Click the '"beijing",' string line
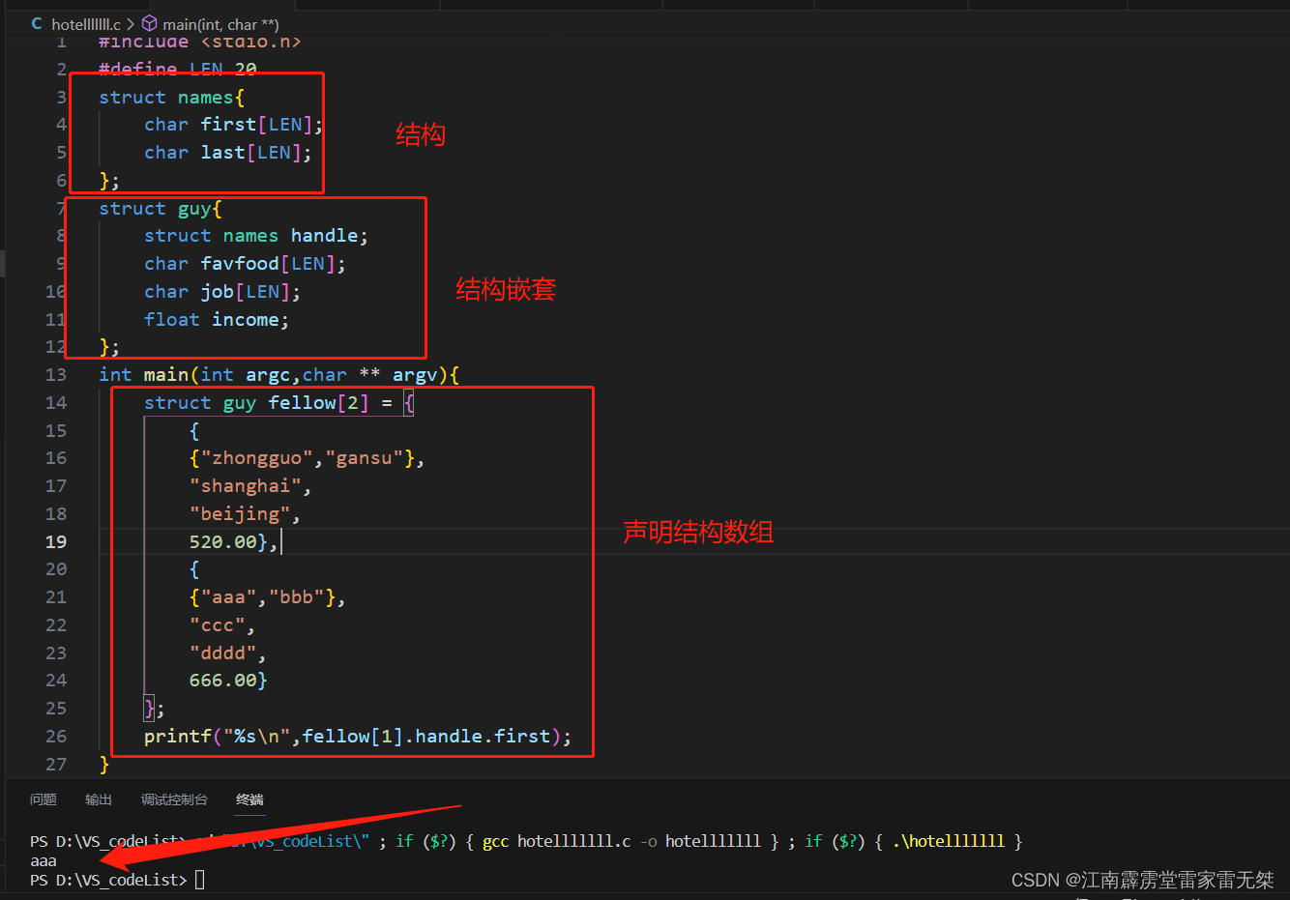This screenshot has height=900, width=1290. tap(245, 514)
